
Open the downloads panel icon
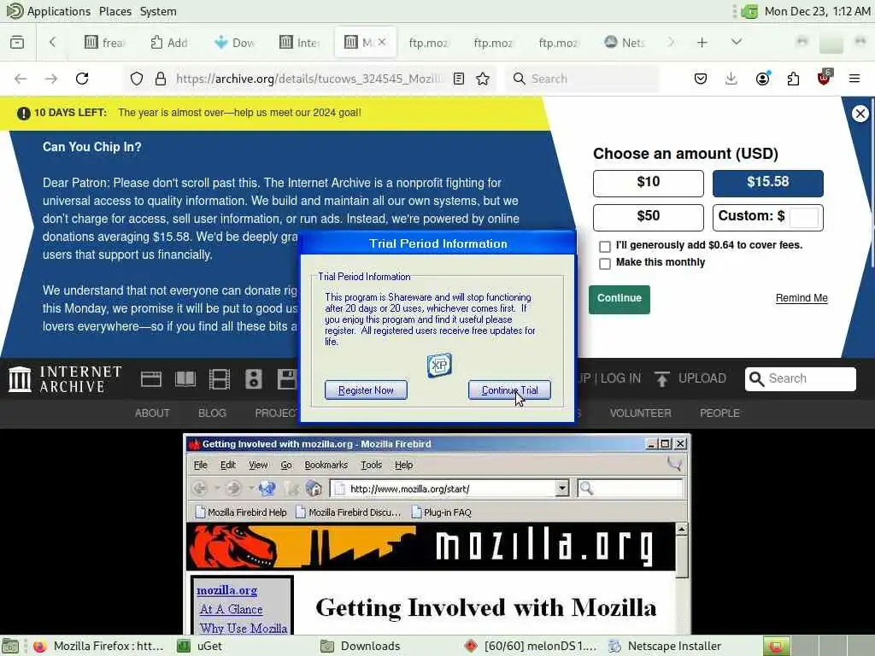tap(731, 79)
